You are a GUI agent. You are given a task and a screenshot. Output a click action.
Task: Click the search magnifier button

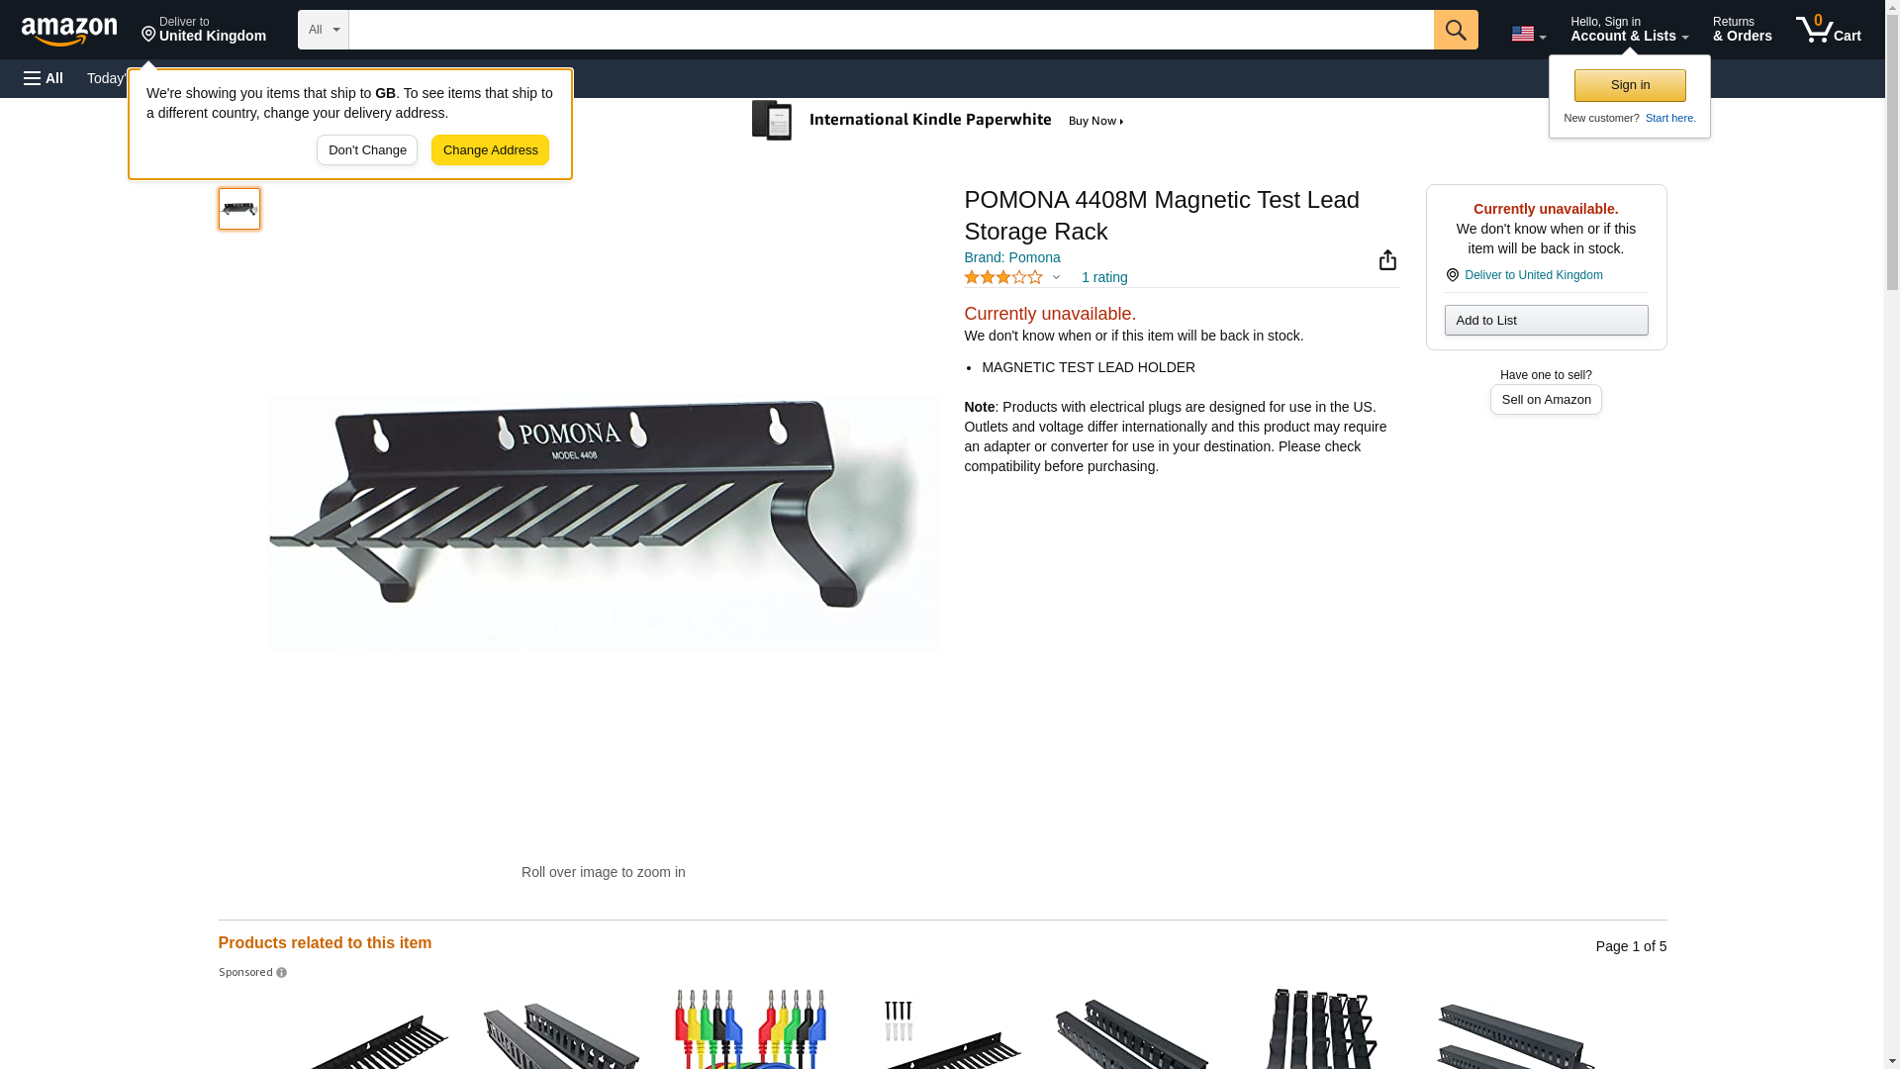pyautogui.click(x=1456, y=30)
